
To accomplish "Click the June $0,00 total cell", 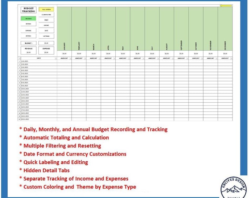I will (137, 54).
